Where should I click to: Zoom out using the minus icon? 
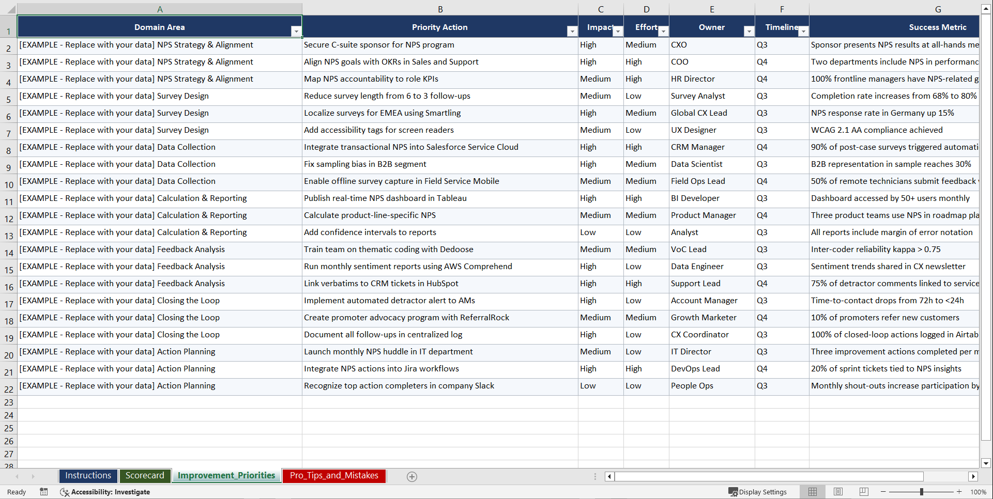click(x=883, y=492)
